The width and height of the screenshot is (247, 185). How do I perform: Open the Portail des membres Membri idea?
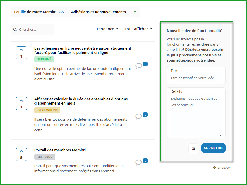tap(60, 150)
